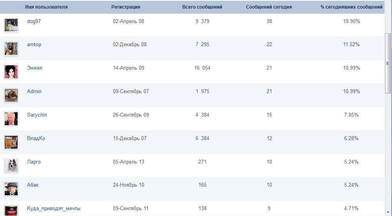Select registration date 09-Сентябрь 11
The height and width of the screenshot is (216, 392).
131,208
